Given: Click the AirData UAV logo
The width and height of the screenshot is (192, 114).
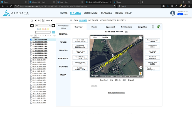Looking at the screenshot, I should click(16, 13).
